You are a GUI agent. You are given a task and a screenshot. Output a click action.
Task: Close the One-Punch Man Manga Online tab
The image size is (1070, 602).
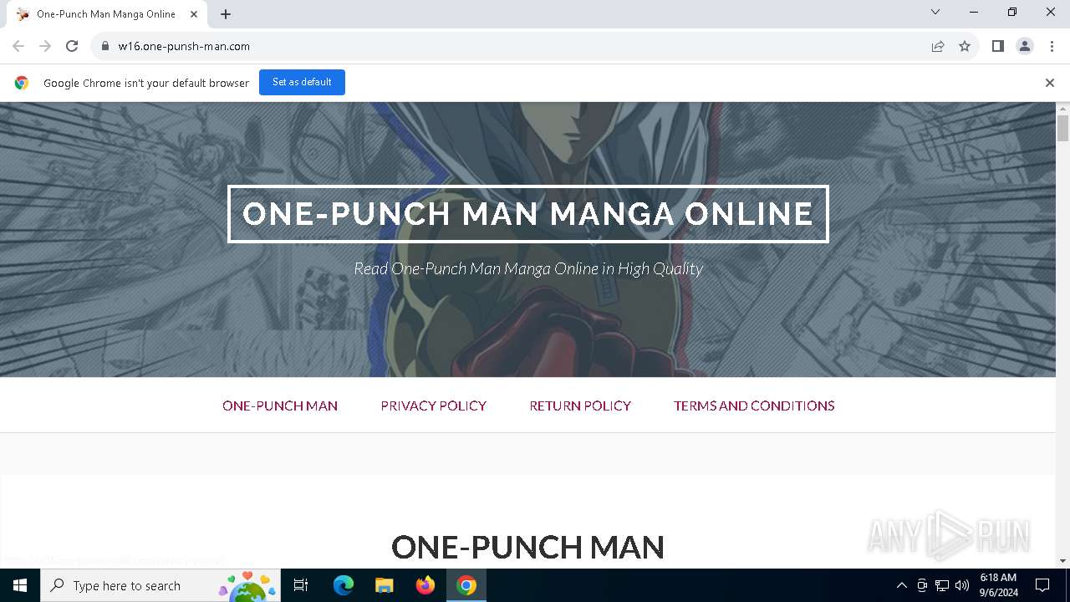[194, 14]
